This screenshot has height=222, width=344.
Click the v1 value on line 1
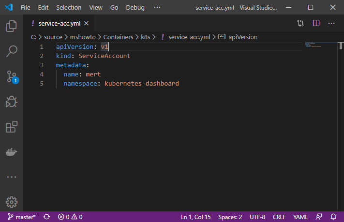point(105,47)
